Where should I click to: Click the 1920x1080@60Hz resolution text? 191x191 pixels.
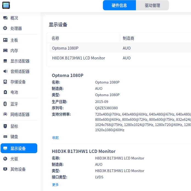tap(110, 130)
